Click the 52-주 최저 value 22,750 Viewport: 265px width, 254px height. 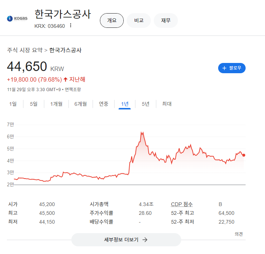click(227, 222)
